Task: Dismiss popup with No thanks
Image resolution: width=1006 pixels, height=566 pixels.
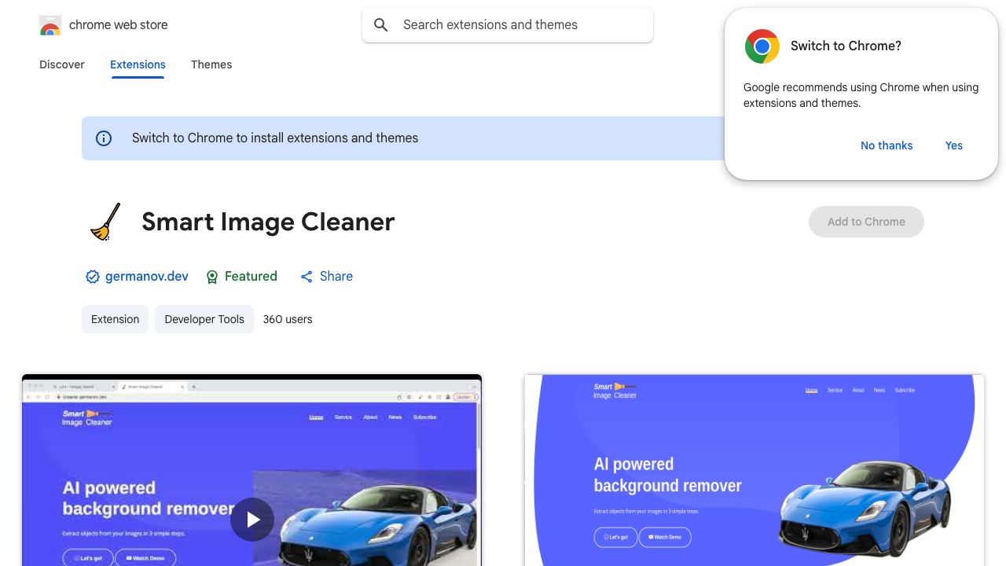Action: pyautogui.click(x=887, y=145)
